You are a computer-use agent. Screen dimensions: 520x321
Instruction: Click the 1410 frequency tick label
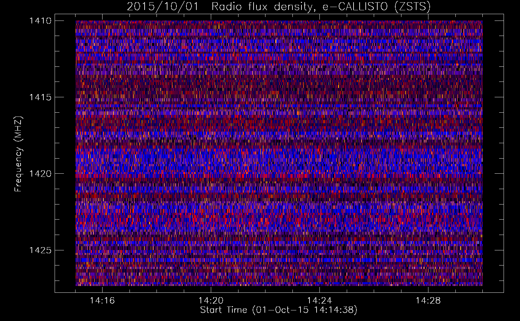[40, 21]
